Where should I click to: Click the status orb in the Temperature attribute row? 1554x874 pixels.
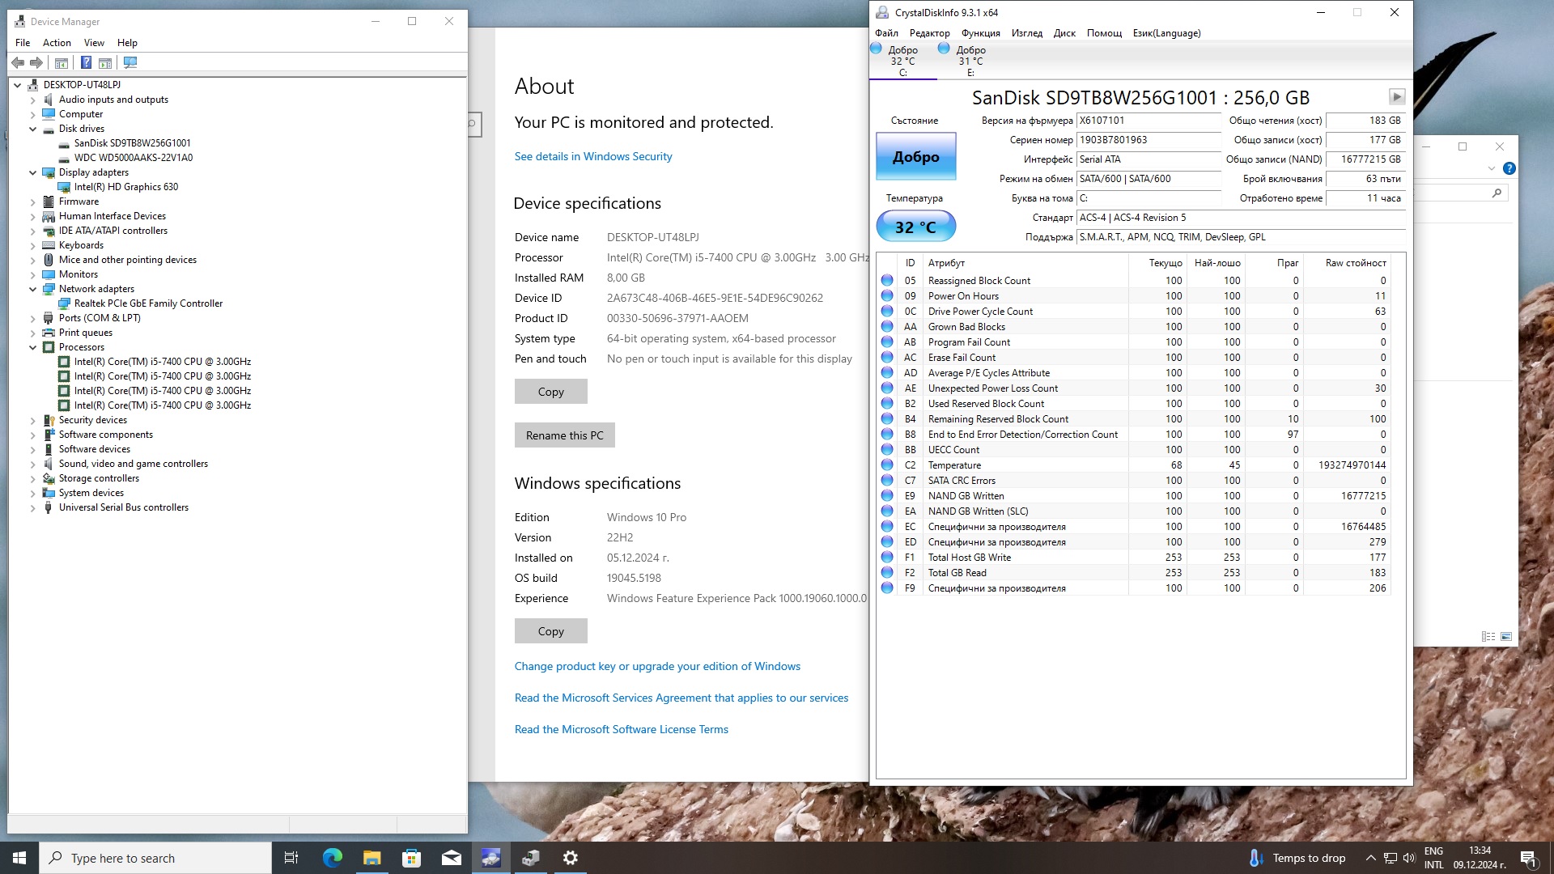coord(887,465)
